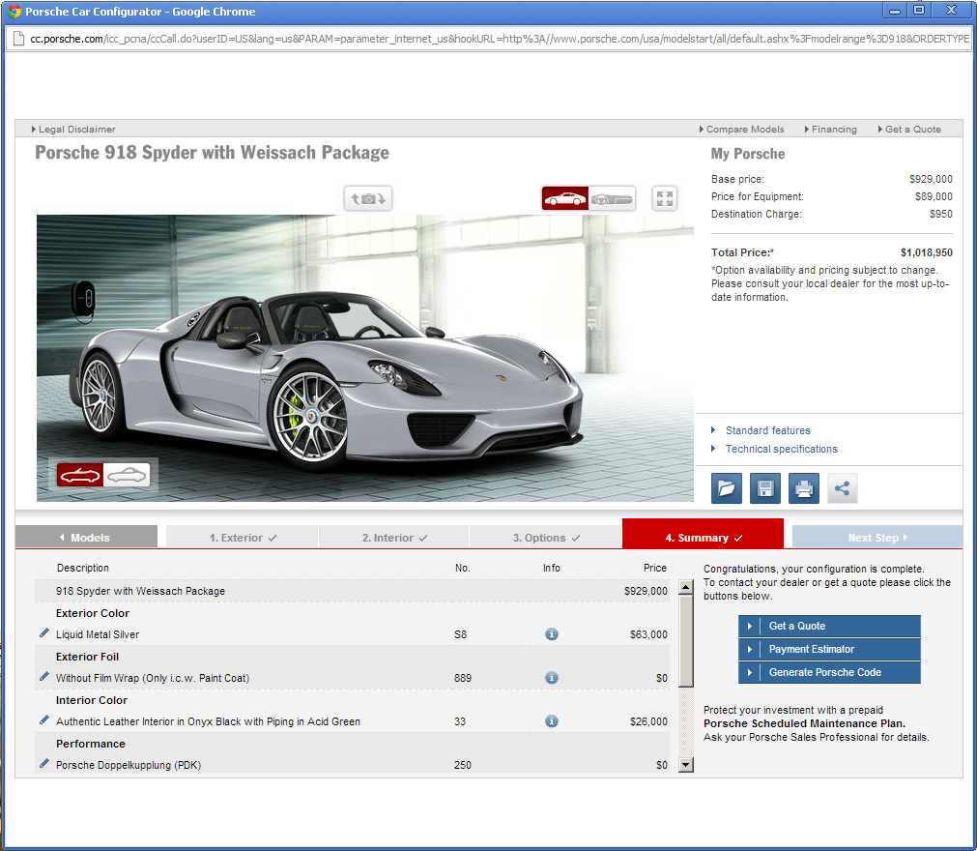Print the configuration summary

tap(804, 488)
